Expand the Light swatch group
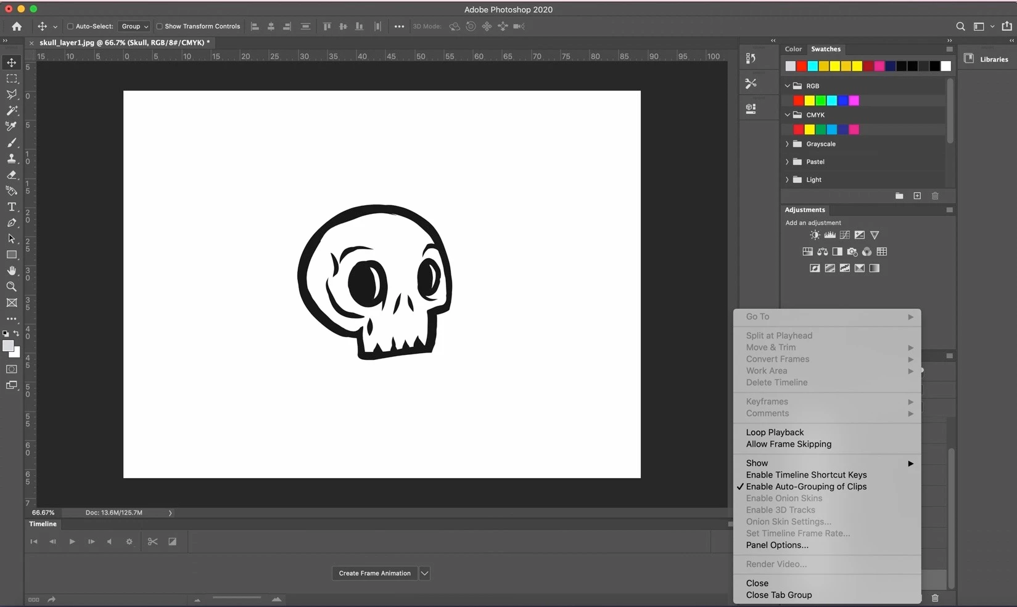 click(787, 180)
